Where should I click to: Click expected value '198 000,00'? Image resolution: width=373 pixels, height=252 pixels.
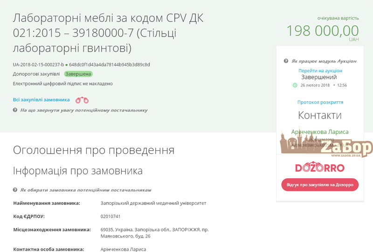click(323, 31)
